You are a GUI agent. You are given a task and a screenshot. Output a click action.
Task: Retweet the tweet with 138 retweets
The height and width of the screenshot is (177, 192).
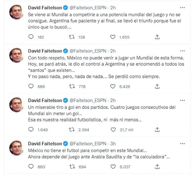(72, 37)
